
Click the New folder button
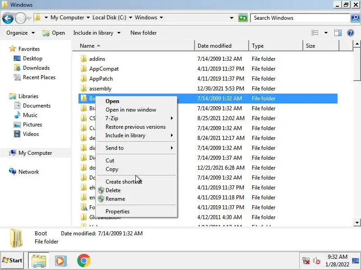click(143, 33)
